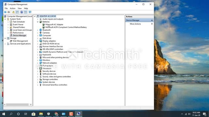
Task: Collapse Device Manager header in Actions pane
Action: coord(152,20)
